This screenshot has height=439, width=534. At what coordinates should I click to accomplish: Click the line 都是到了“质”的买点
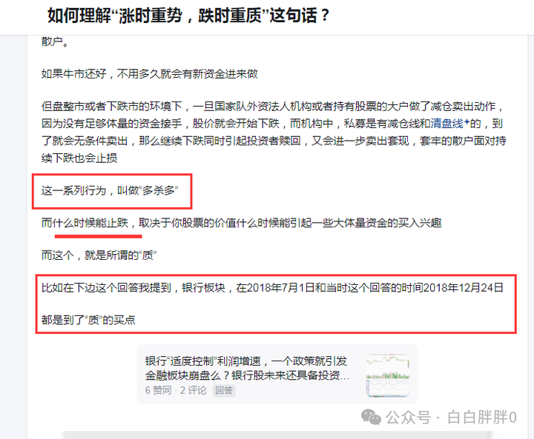point(88,320)
